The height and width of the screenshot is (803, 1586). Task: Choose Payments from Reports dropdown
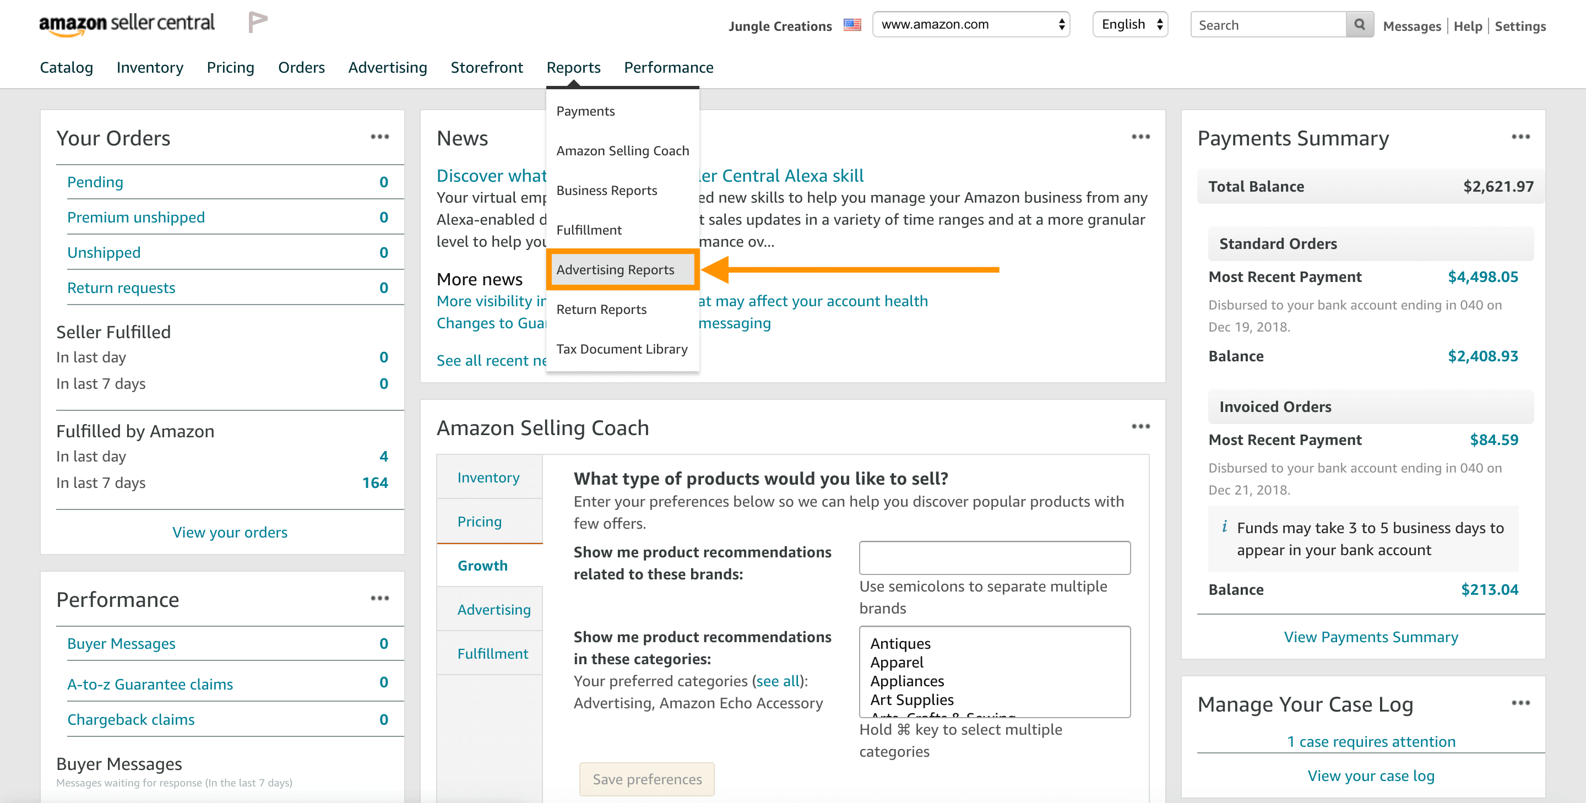pyautogui.click(x=622, y=111)
